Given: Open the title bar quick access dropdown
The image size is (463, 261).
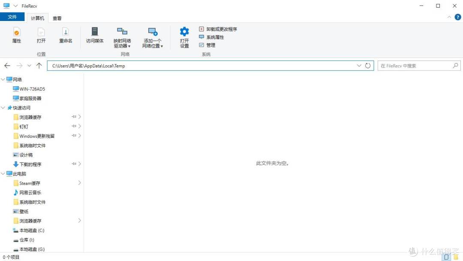Looking at the screenshot, I should click(x=15, y=6).
